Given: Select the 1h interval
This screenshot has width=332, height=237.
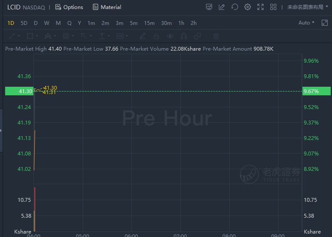Looking at the screenshot, I should pos(181,23).
